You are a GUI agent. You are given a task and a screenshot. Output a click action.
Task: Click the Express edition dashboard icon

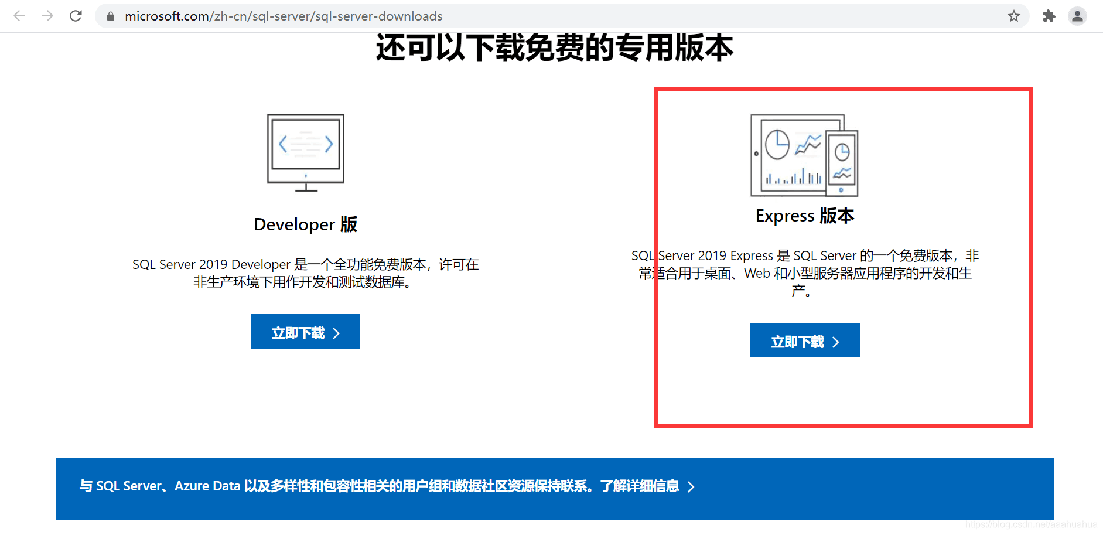(x=804, y=155)
